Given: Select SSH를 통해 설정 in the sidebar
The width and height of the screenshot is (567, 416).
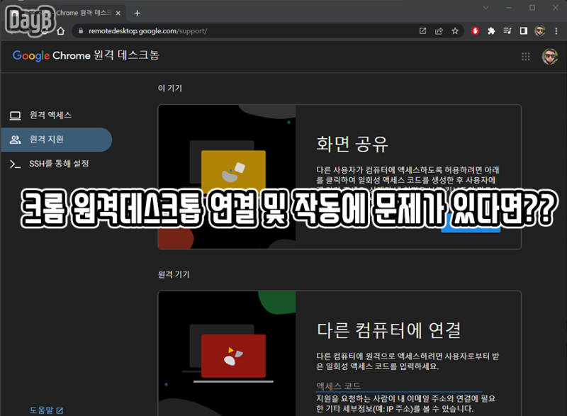Looking at the screenshot, I should [x=57, y=164].
